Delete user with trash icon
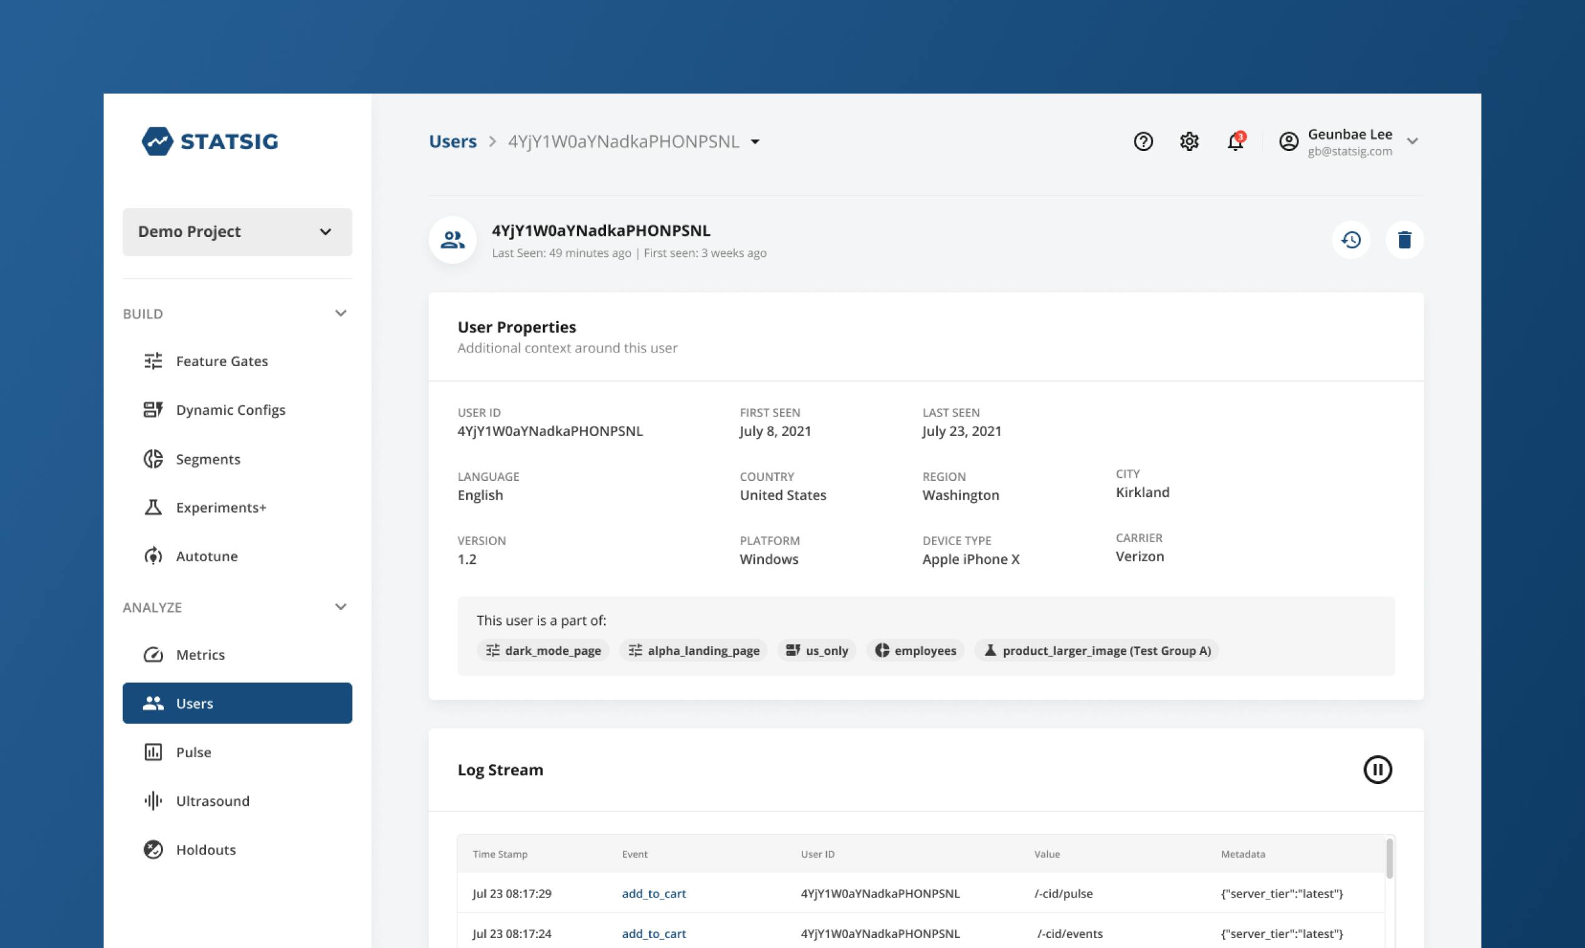This screenshot has width=1585, height=948. (x=1404, y=239)
